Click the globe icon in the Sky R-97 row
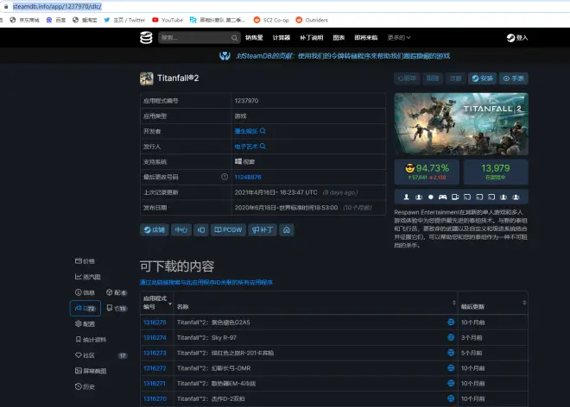Screen dimensions: 570x407 (x=451, y=337)
